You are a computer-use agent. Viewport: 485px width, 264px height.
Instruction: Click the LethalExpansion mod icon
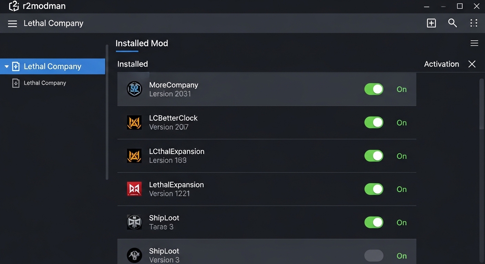pos(134,189)
